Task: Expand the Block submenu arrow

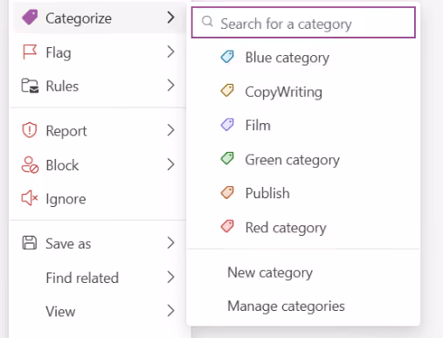Action: click(x=170, y=165)
